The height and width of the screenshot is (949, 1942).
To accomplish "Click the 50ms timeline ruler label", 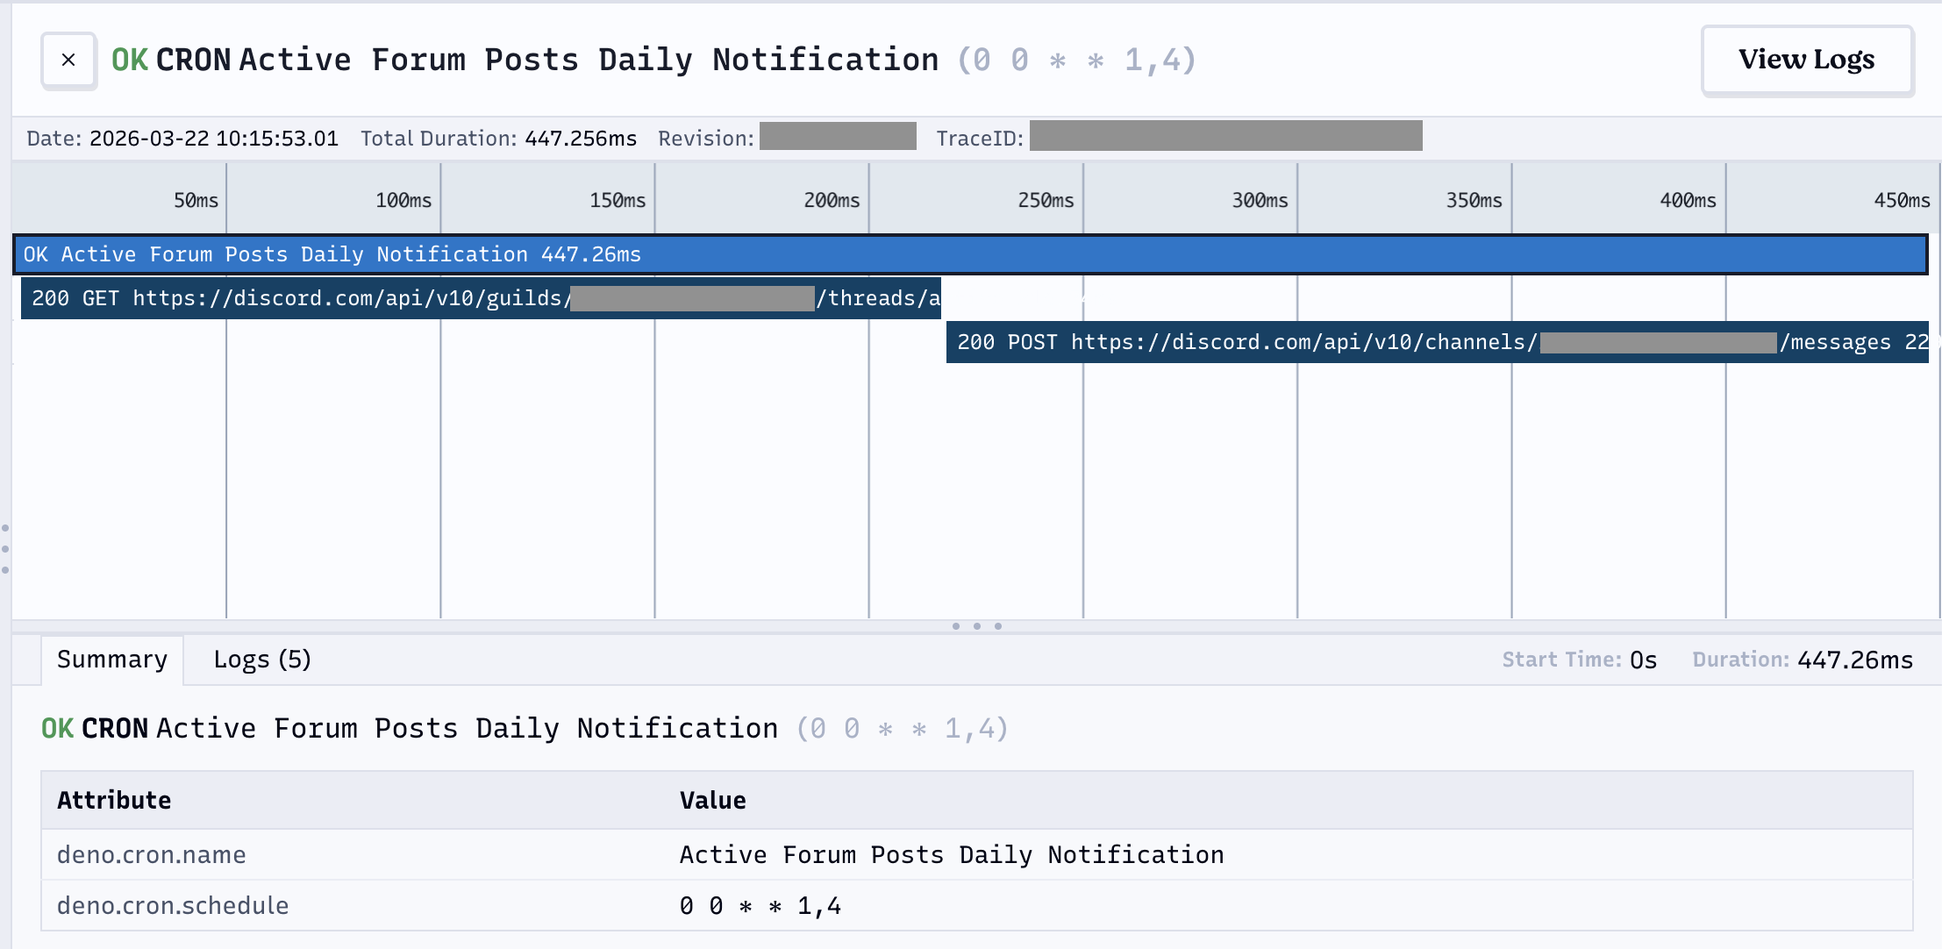I will point(196,201).
